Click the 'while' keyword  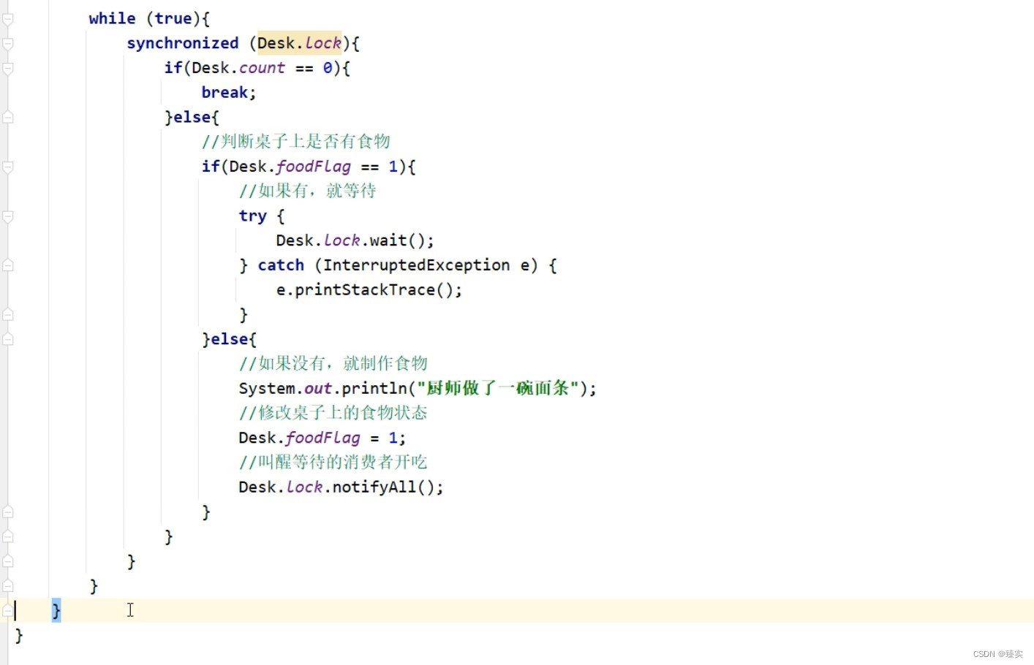pos(112,18)
